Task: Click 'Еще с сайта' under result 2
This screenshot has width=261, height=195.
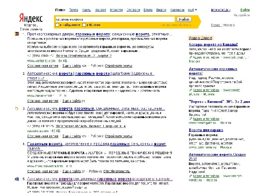Action: pos(71,101)
